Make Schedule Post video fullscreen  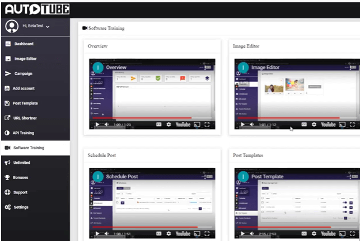(207, 234)
